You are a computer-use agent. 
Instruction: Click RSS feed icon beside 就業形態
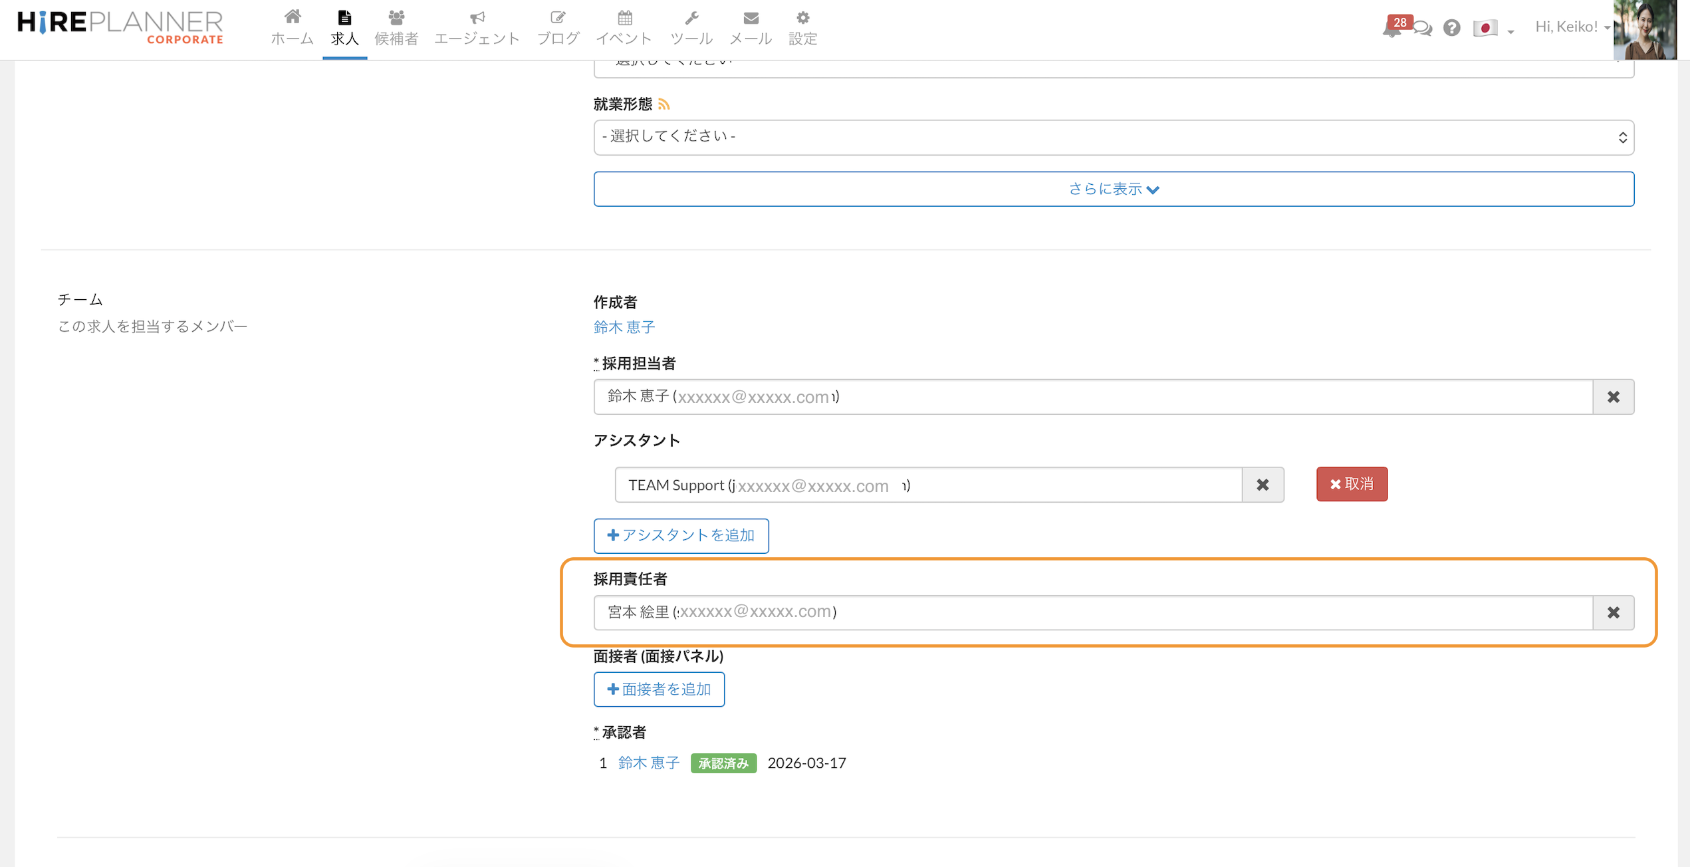coord(664,104)
